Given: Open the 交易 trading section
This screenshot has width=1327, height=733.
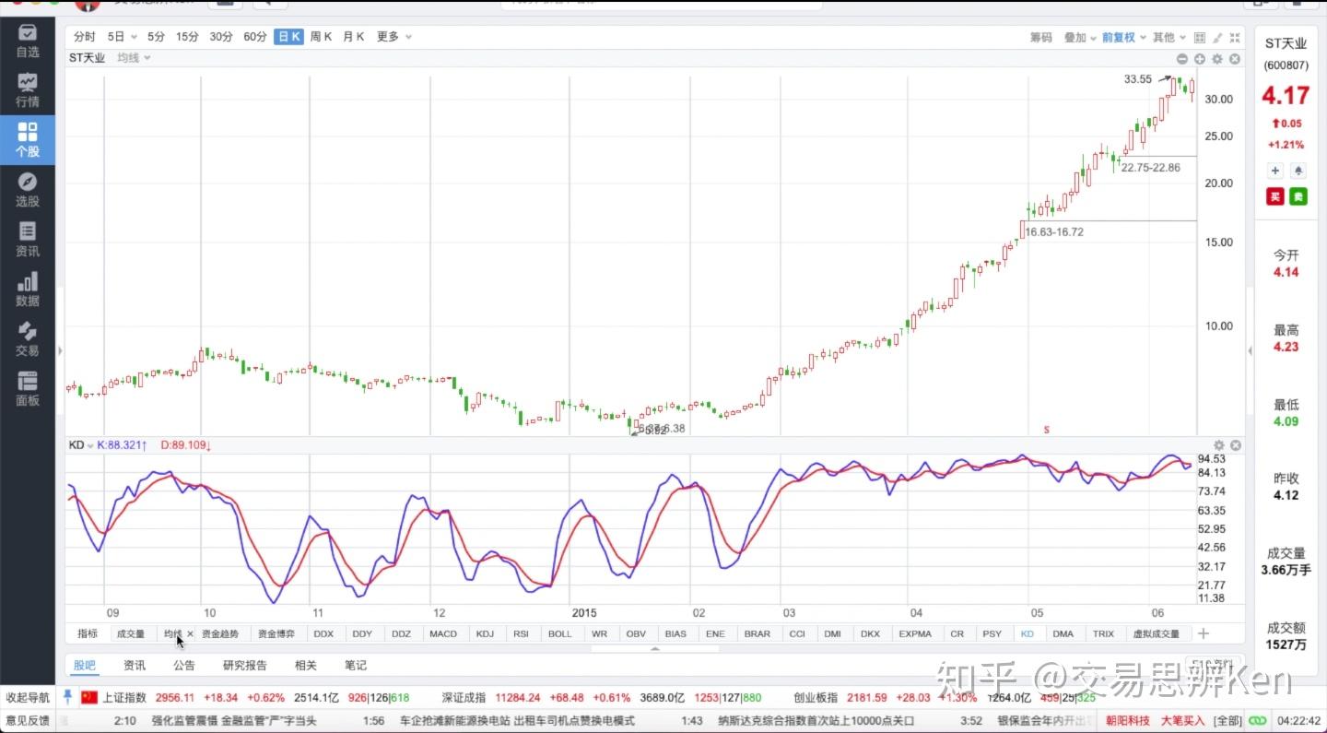Looking at the screenshot, I should click(x=28, y=339).
